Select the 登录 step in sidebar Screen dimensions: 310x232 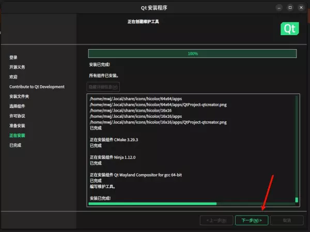coord(13,57)
